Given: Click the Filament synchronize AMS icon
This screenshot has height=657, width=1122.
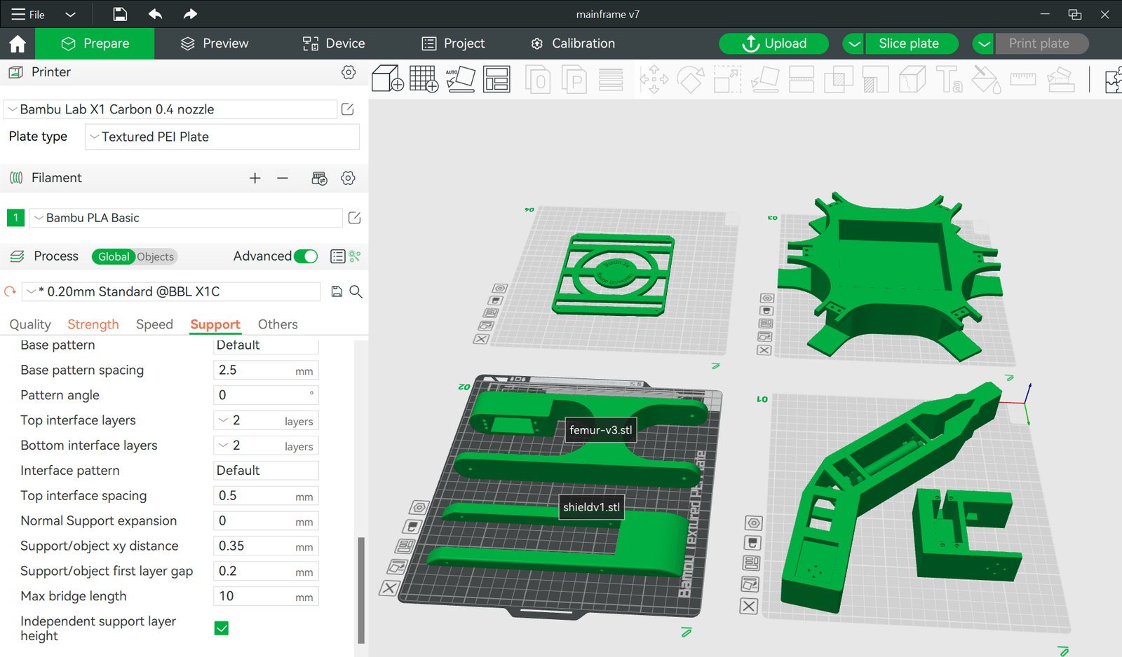Looking at the screenshot, I should click(319, 178).
